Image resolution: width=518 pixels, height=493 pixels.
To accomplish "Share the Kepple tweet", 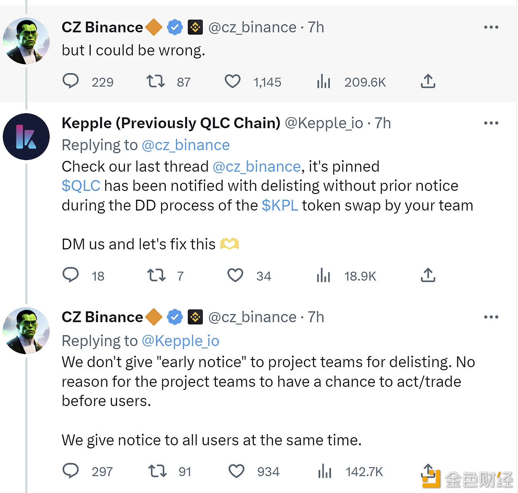I will (428, 275).
